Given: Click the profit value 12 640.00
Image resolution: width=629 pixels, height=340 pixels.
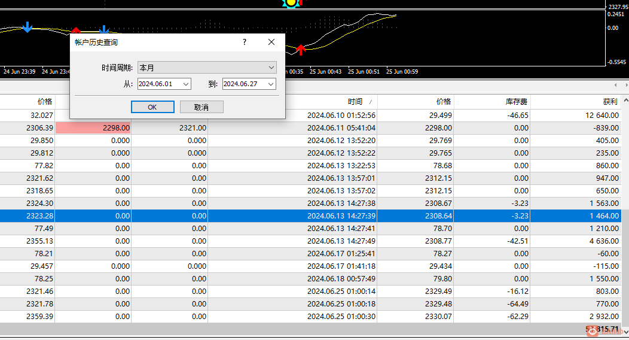Looking at the screenshot, I should click(601, 115).
